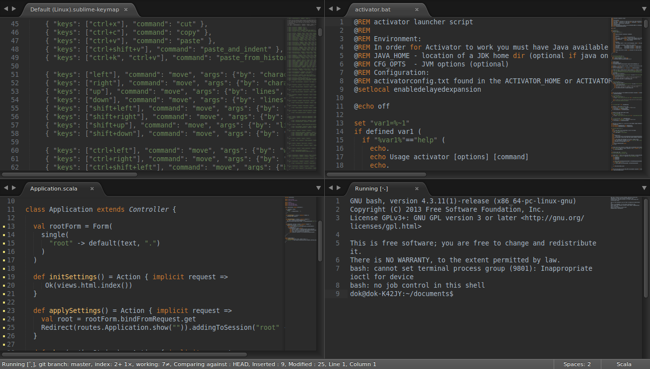Image resolution: width=650 pixels, height=369 pixels.
Task: Click the forward navigation arrow in the activator.bat pane
Action: 339,8
